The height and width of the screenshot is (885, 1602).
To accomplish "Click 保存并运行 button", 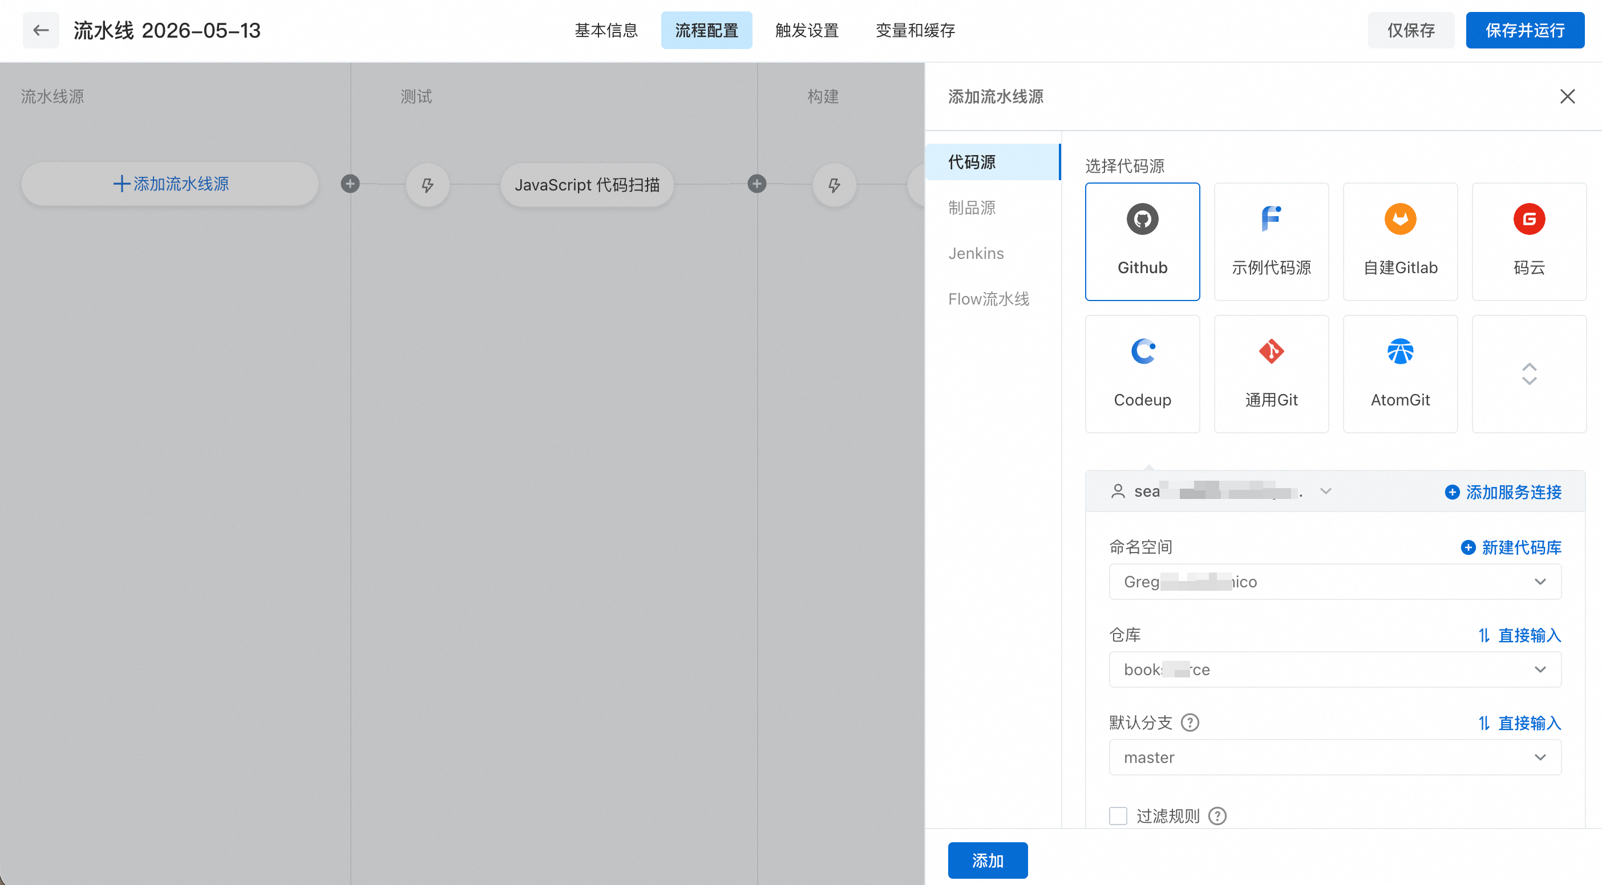I will coord(1525,30).
